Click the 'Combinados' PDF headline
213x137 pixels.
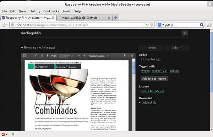pyautogui.click(x=56, y=110)
